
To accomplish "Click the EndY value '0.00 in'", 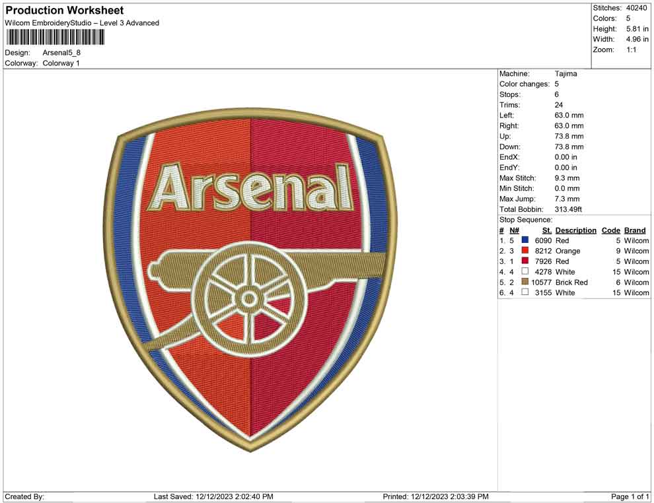I will (x=566, y=168).
